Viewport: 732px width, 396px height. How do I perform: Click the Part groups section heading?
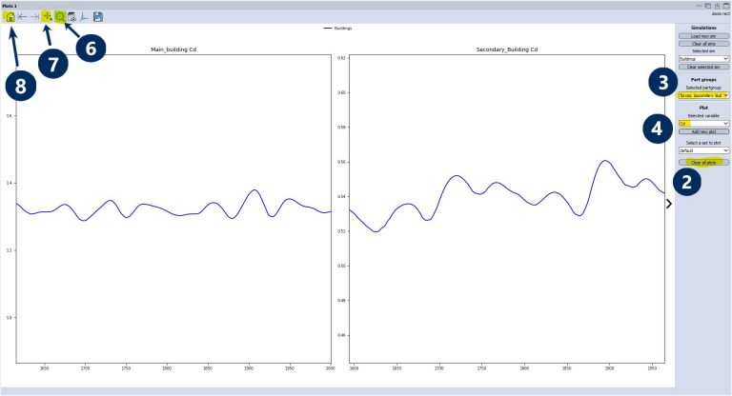pos(703,80)
